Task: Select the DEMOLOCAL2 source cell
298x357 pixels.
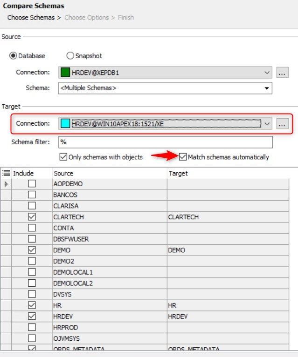Action: 110,283
